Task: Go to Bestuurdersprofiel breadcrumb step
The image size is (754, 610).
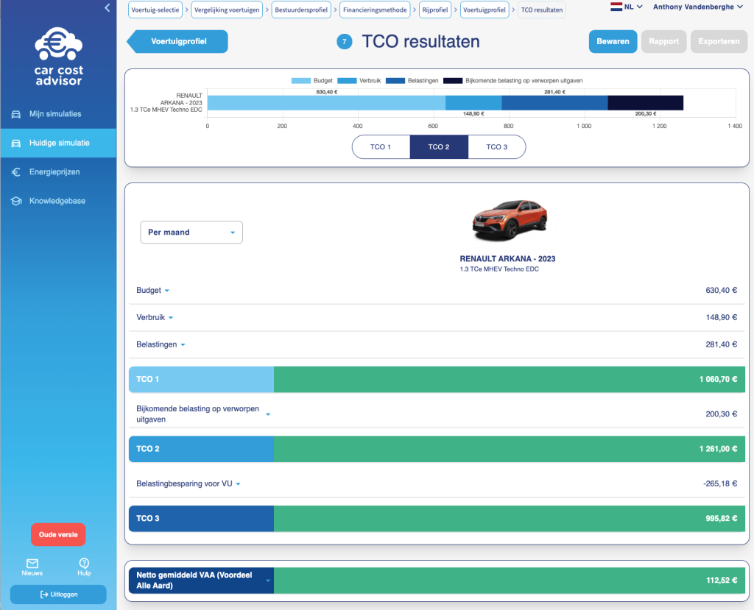Action: coord(300,10)
